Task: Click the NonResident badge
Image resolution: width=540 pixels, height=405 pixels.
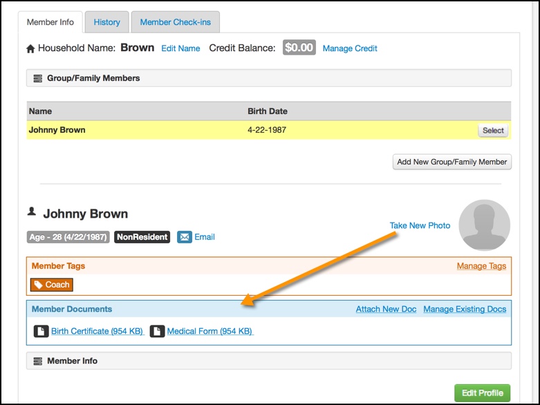Action: pos(142,237)
